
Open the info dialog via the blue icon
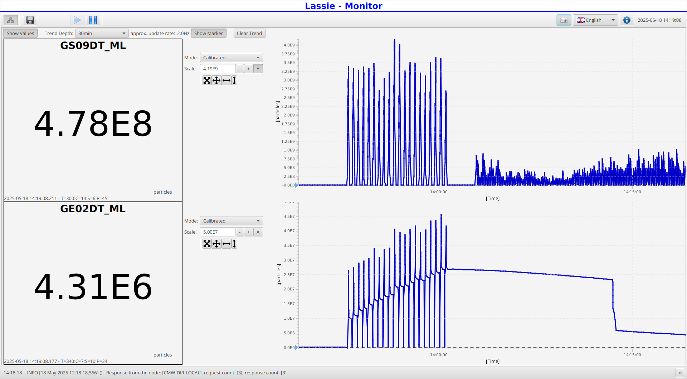tap(627, 20)
